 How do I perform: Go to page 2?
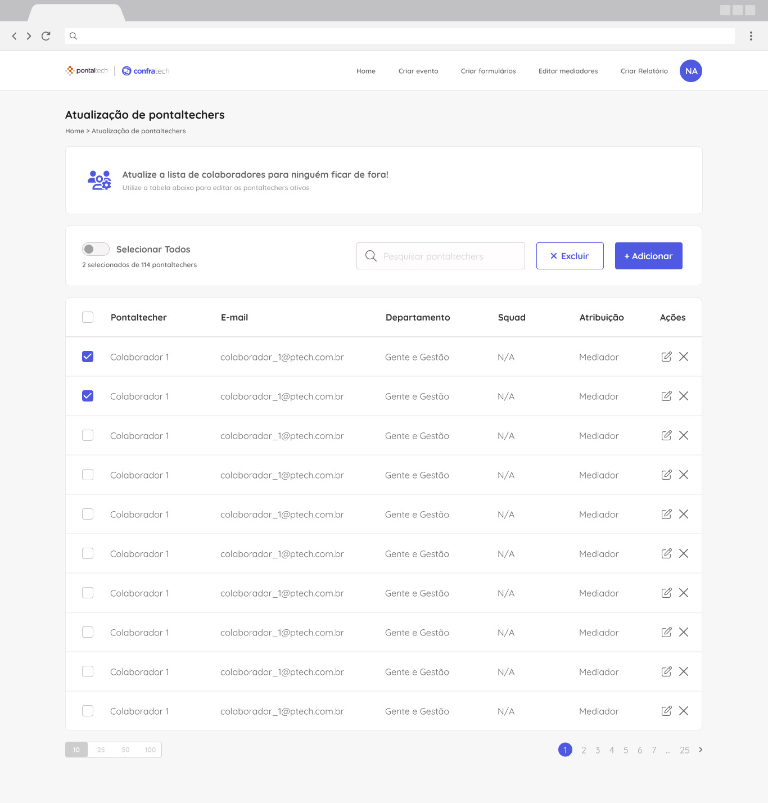[x=584, y=750]
